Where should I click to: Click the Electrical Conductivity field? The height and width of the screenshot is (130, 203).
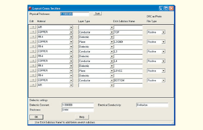(x=152, y=105)
